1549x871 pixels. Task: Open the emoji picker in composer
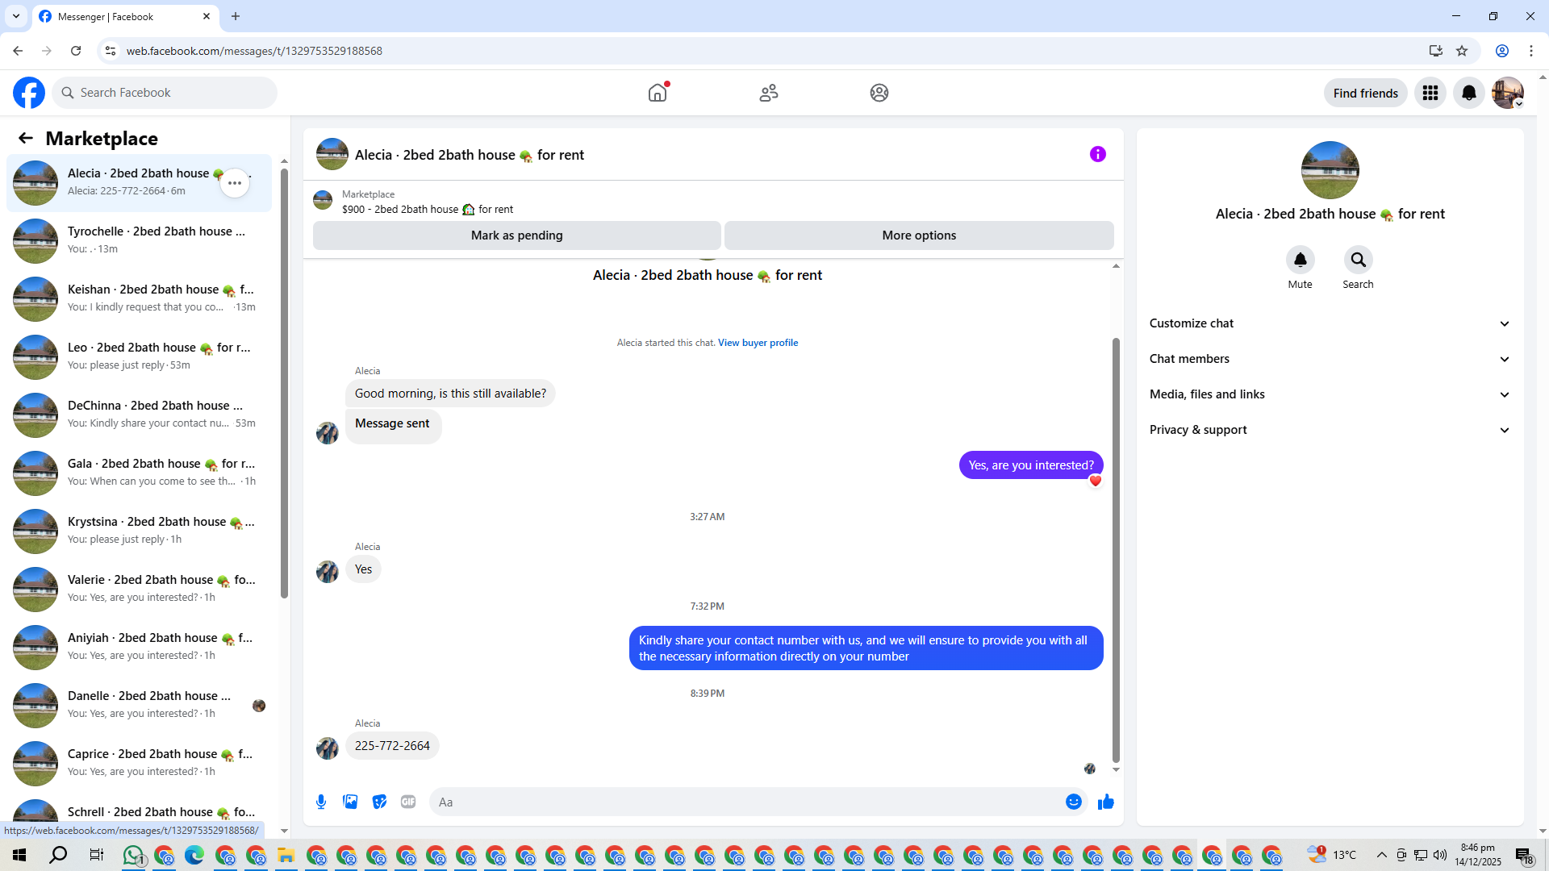click(1073, 802)
